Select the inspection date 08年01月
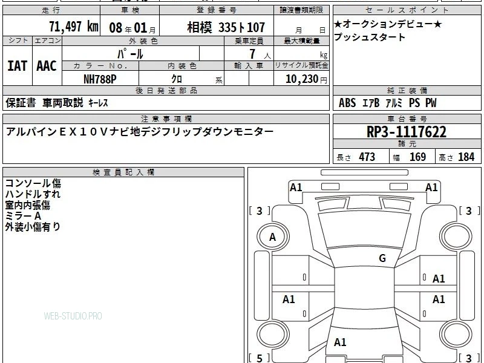The image size is (484, 363). click(132, 28)
